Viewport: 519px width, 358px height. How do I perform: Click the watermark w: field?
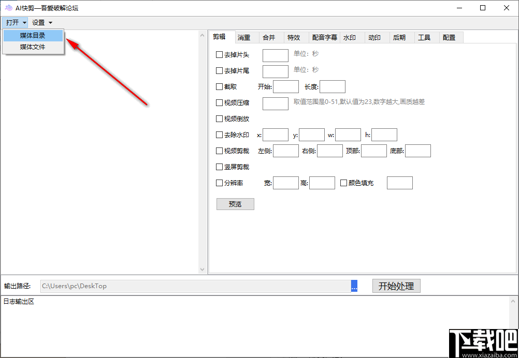pos(348,135)
